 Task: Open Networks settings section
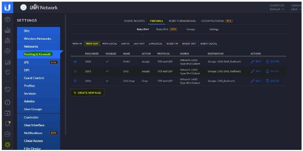pyautogui.click(x=39, y=47)
